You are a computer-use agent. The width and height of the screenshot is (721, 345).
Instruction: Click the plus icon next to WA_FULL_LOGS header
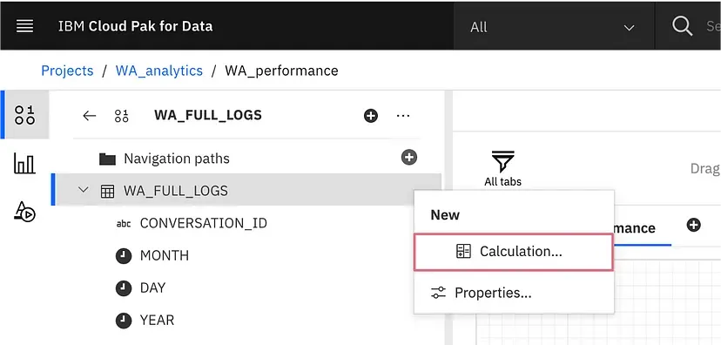371,116
